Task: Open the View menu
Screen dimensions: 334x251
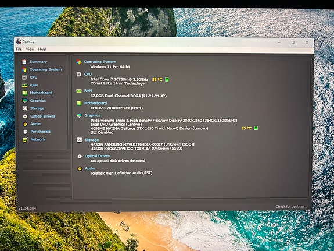Action: [30, 49]
